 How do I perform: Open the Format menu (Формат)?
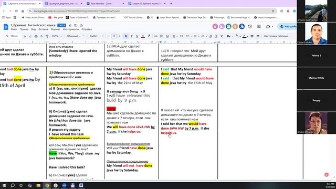56,29
